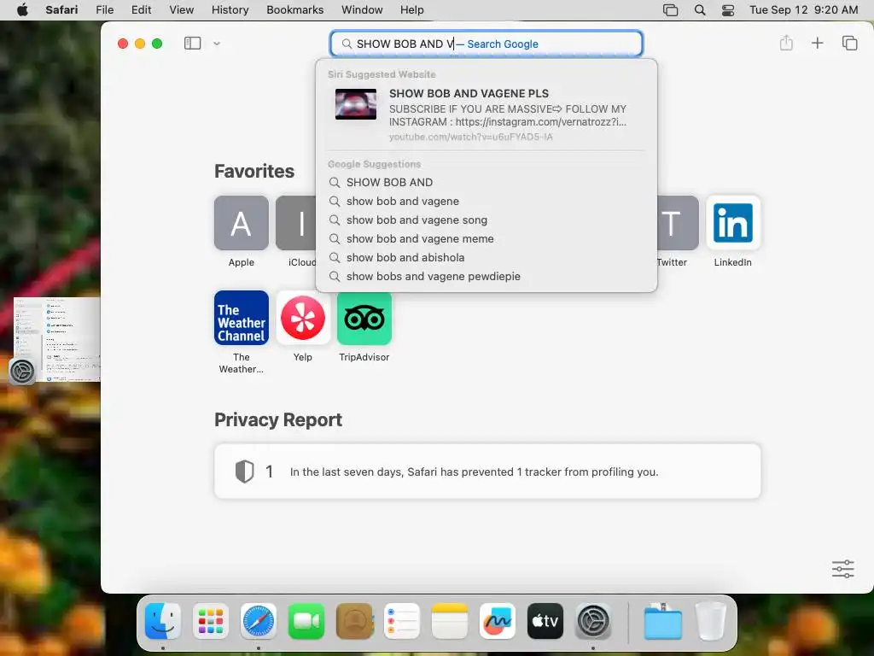Open the Trash in Dock

(711, 621)
